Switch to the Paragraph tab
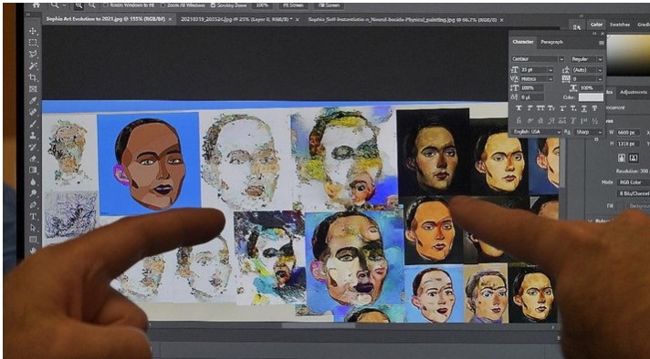Screen dimensions: 650x359 [x=551, y=42]
